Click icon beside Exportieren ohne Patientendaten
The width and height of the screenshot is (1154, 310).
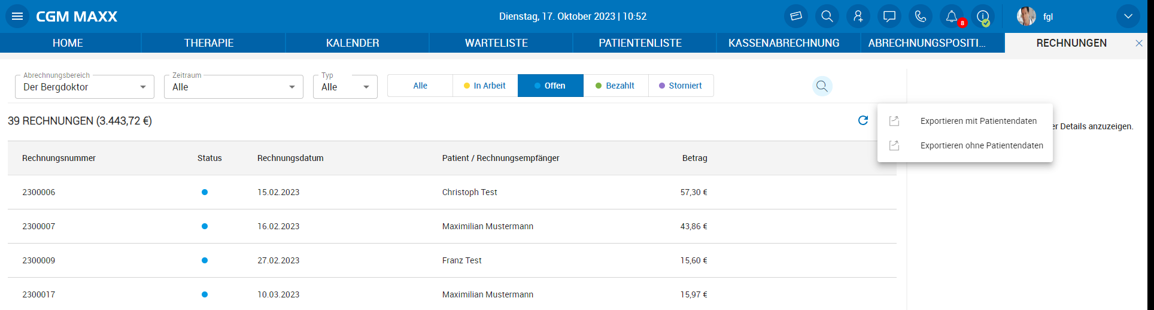click(x=894, y=145)
